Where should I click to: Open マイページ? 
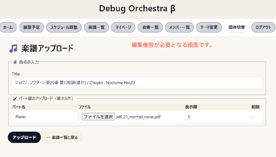pos(123,27)
